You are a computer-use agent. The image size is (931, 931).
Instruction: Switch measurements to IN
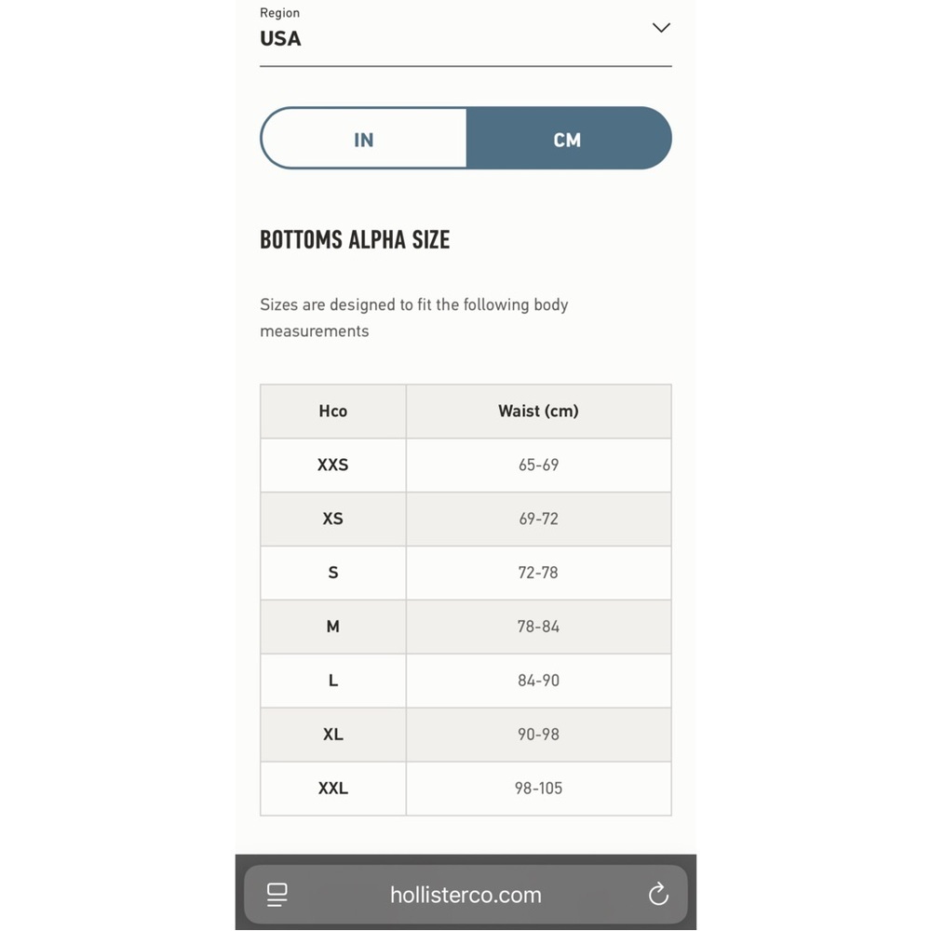point(363,139)
